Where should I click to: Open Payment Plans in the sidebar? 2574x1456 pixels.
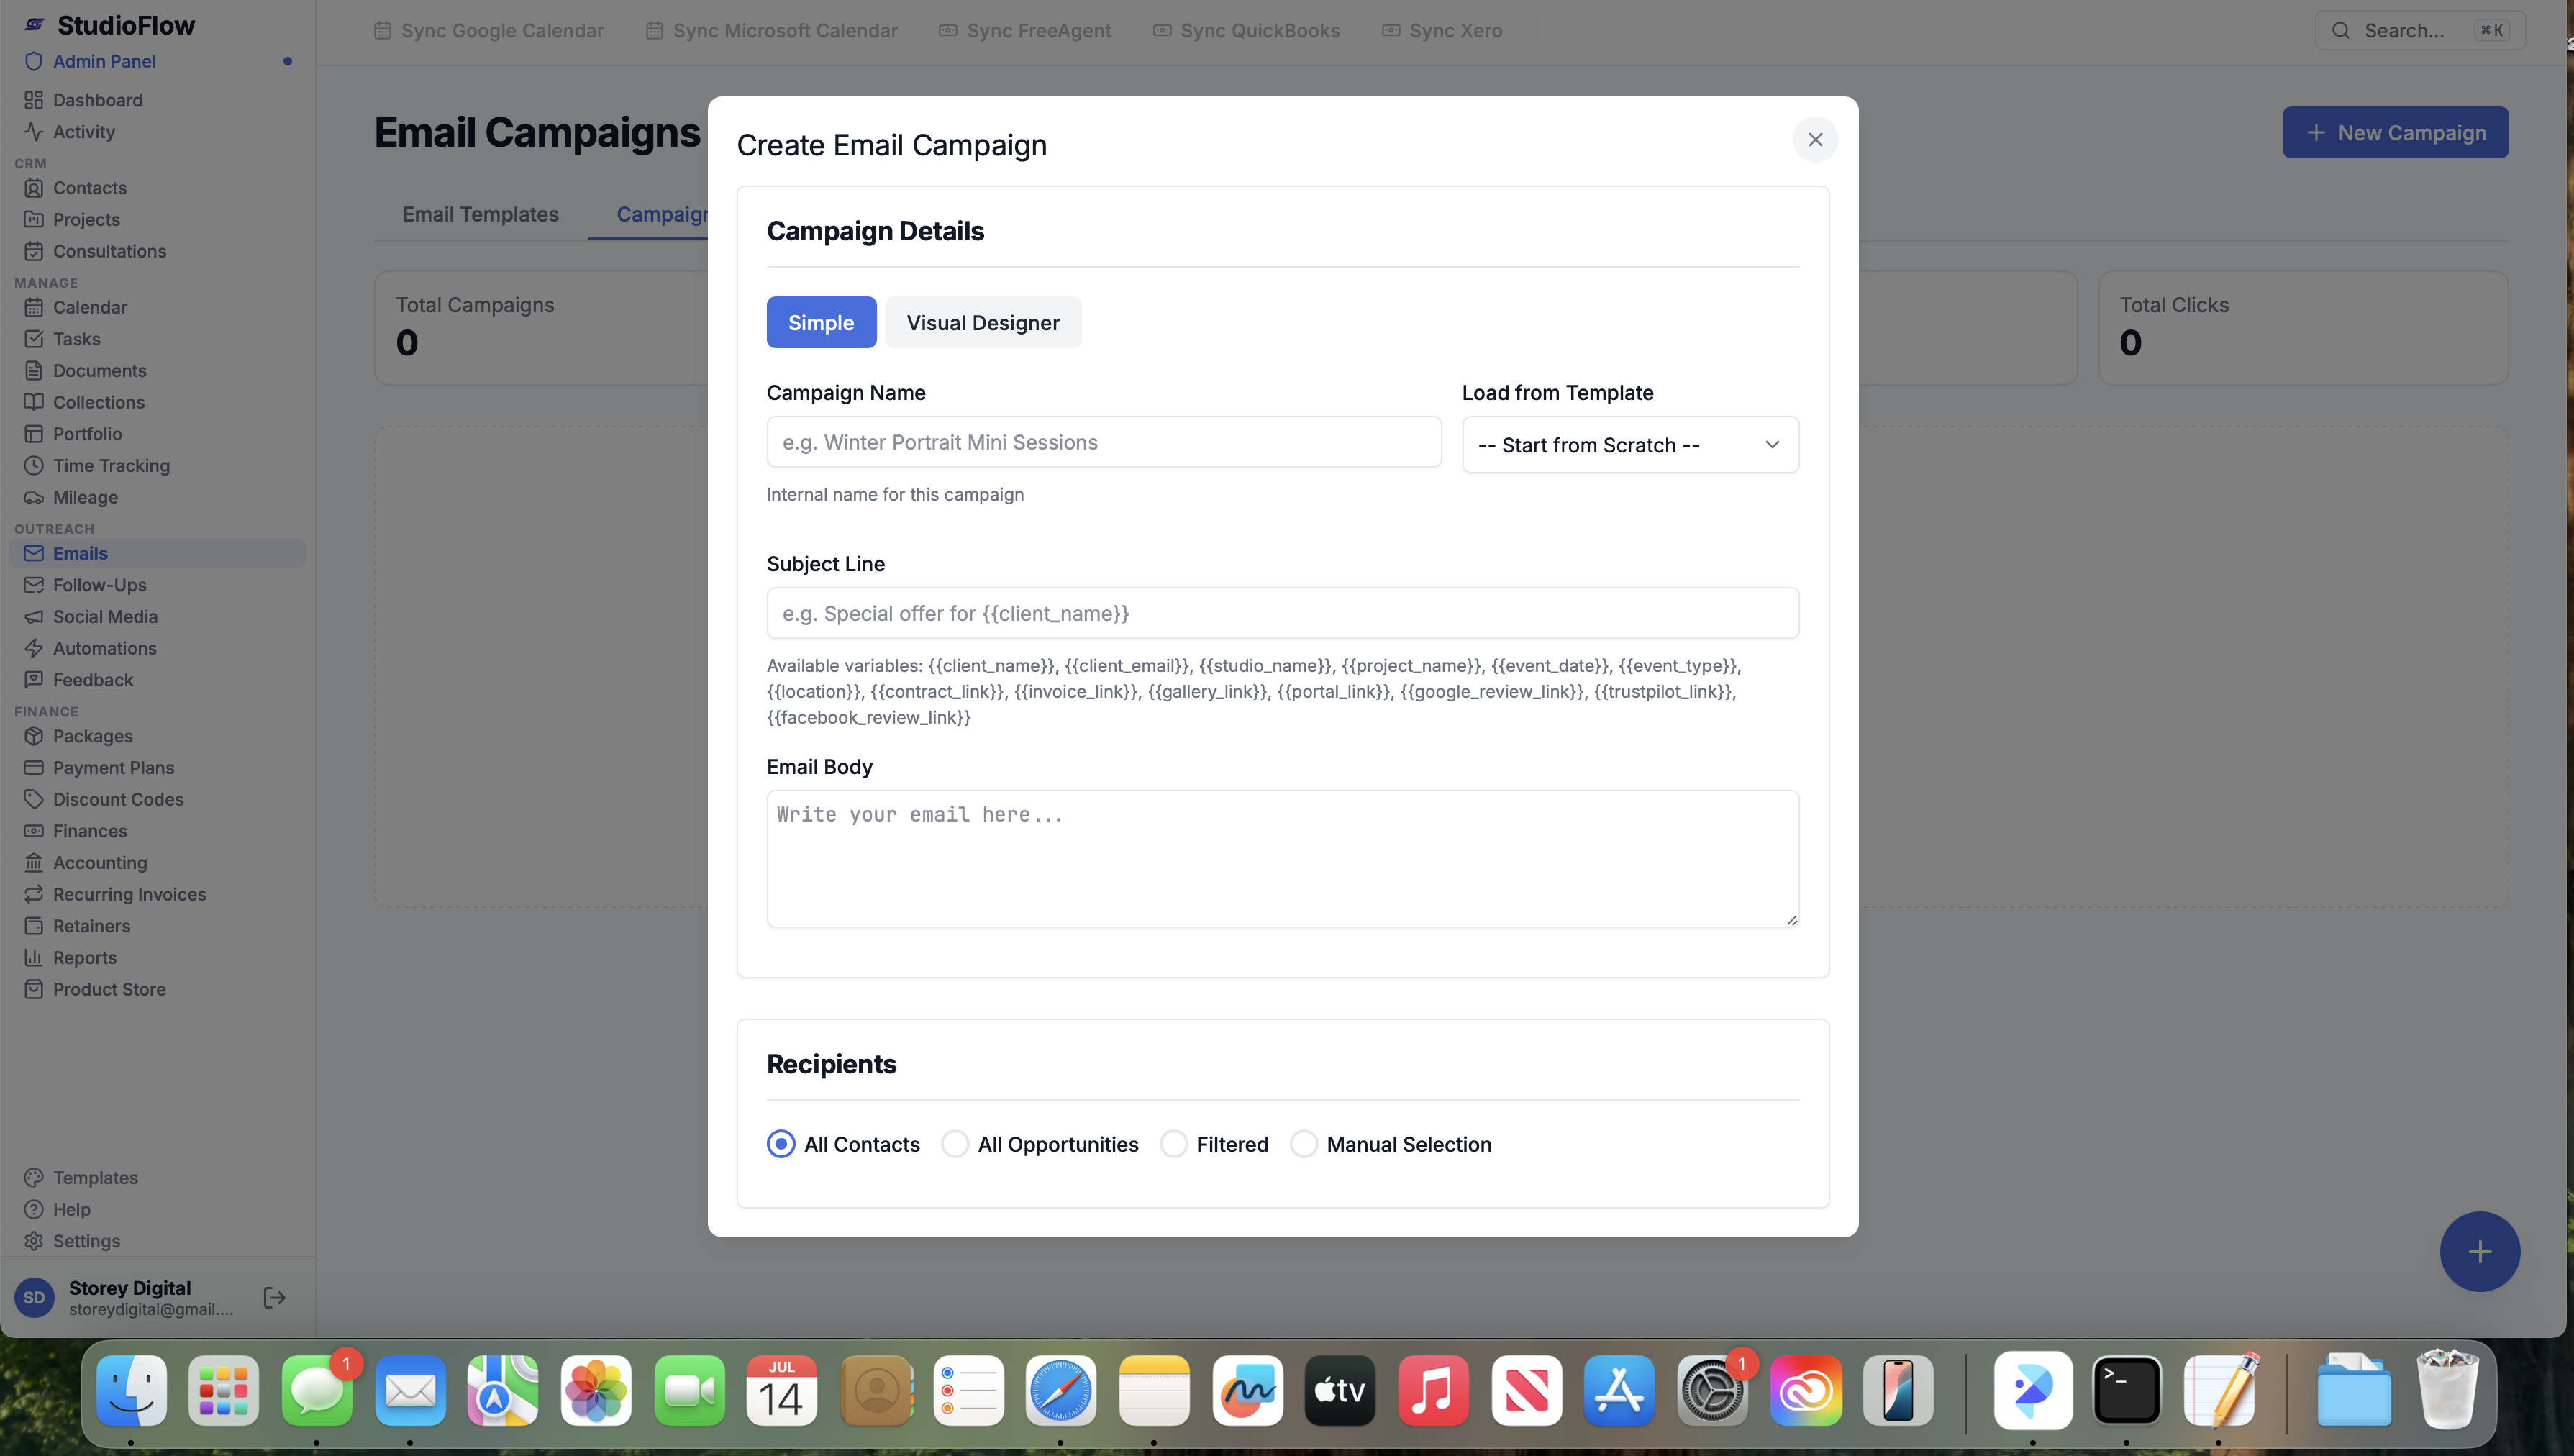[x=113, y=768]
